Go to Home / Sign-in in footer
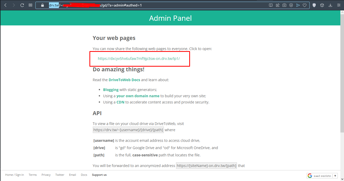 (x=15, y=175)
